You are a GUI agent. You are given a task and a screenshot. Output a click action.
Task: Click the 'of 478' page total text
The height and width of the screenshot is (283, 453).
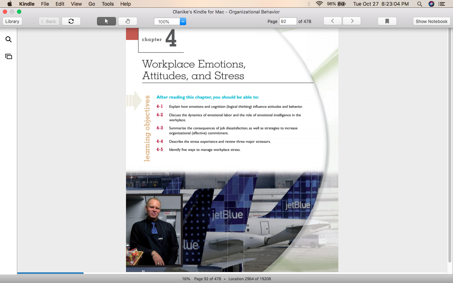305,21
